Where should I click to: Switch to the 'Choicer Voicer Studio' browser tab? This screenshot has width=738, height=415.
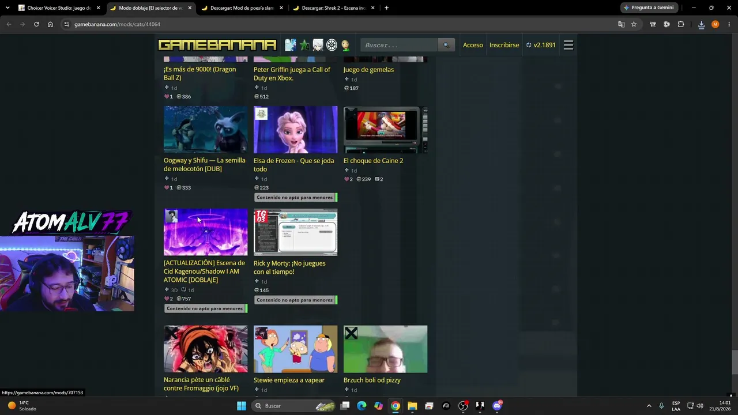[x=58, y=8]
